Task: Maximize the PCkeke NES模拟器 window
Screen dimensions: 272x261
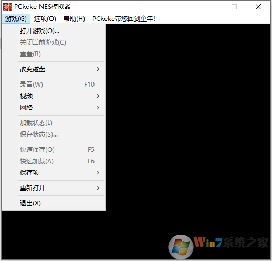Action: tap(234, 7)
